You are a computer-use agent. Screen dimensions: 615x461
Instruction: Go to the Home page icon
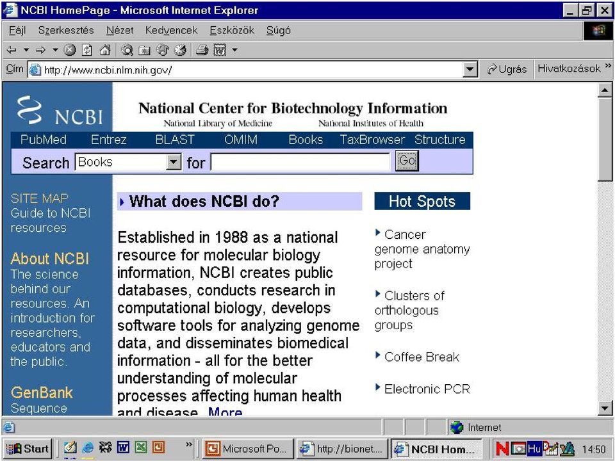click(x=104, y=50)
